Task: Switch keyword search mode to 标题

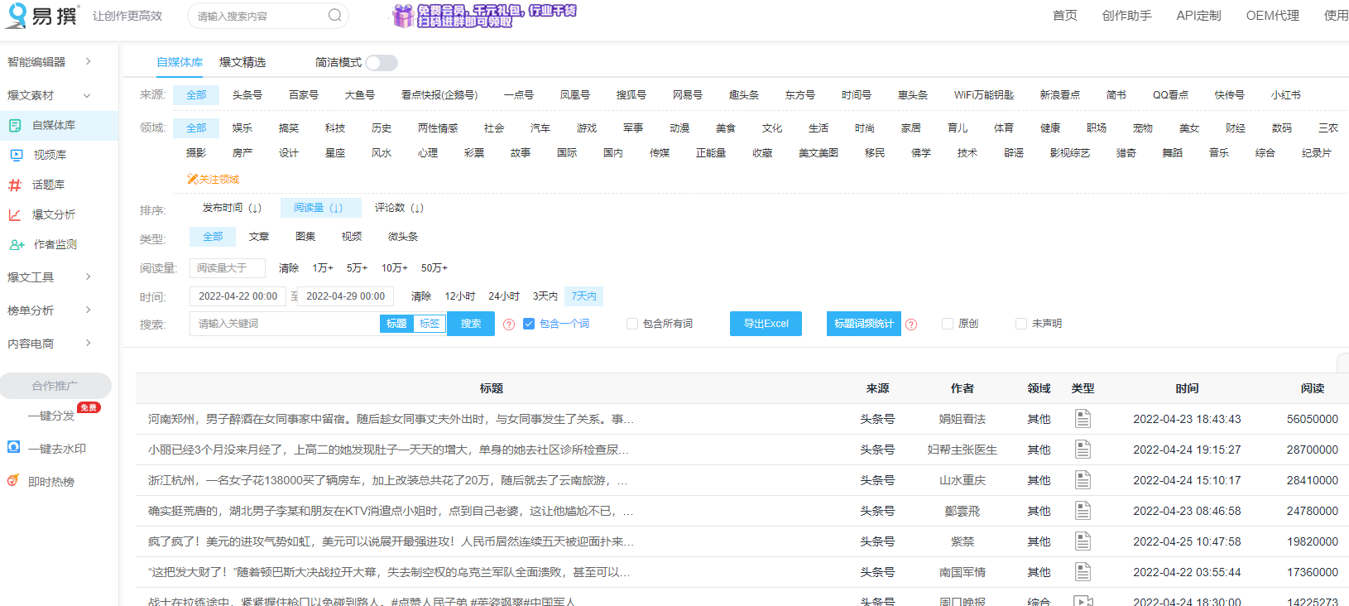Action: point(396,324)
